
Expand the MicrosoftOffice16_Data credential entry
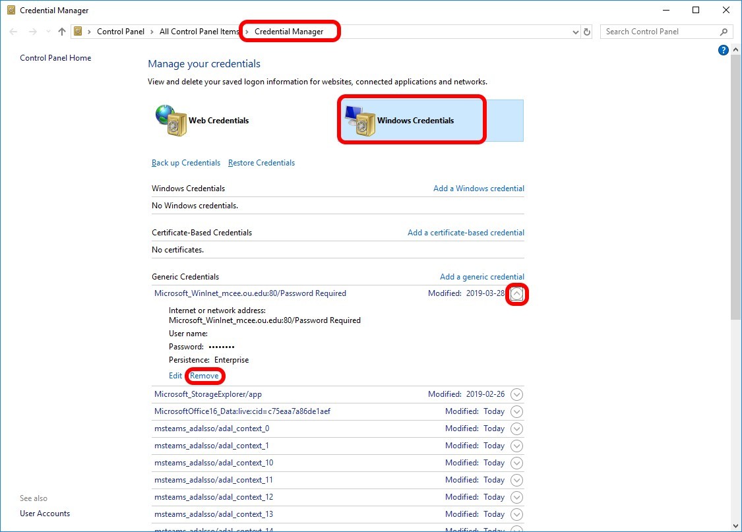[x=517, y=411]
